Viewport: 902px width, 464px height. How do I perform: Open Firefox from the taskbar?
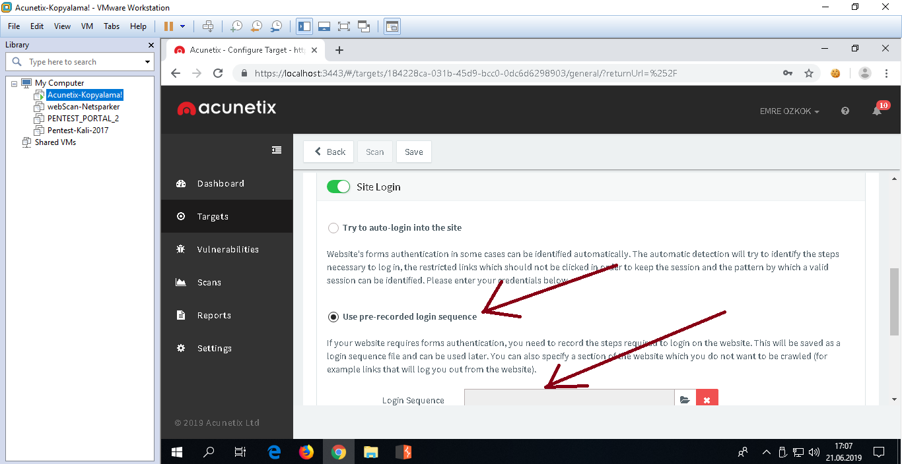tap(306, 452)
